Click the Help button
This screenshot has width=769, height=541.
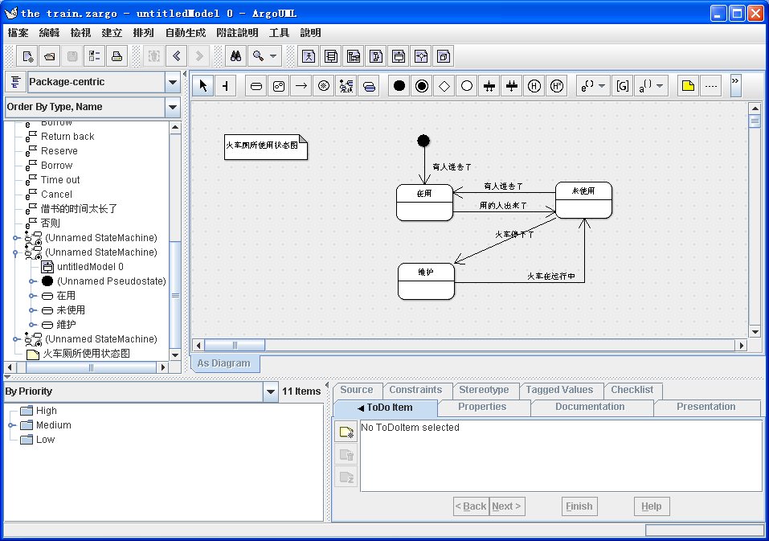[x=651, y=506]
